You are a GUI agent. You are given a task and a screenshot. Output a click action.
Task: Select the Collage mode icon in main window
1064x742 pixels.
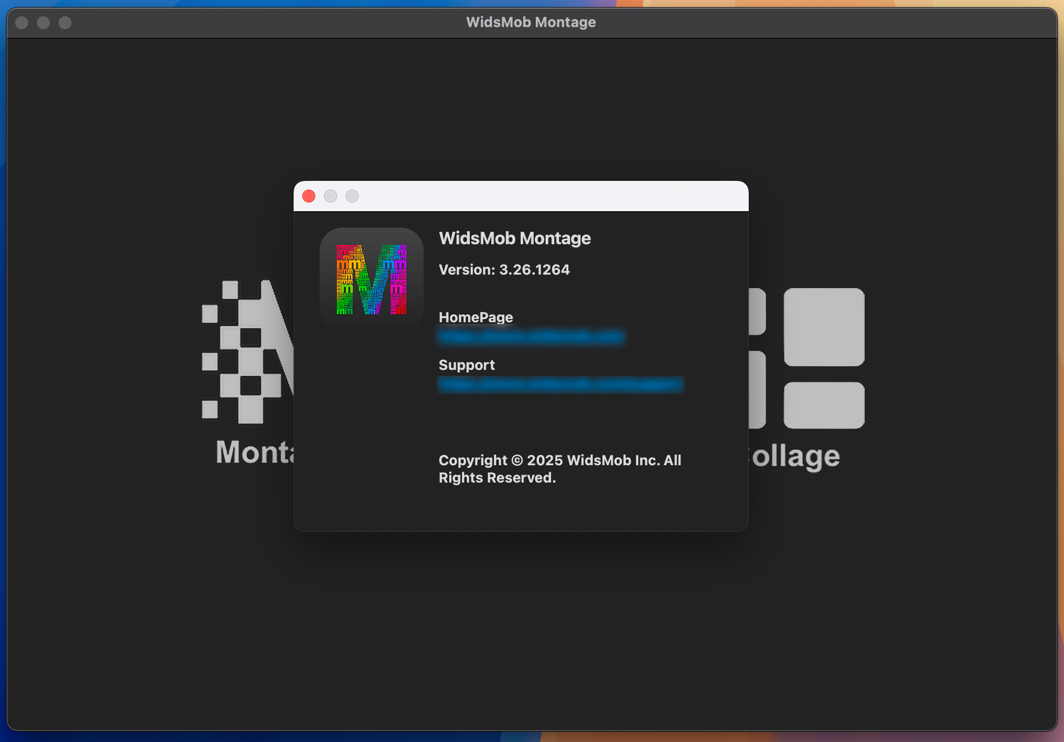click(807, 358)
